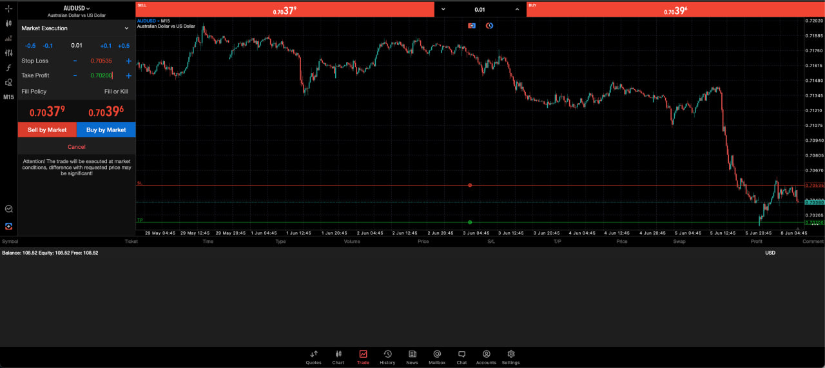Select the SL line handle on chart

(x=470, y=185)
